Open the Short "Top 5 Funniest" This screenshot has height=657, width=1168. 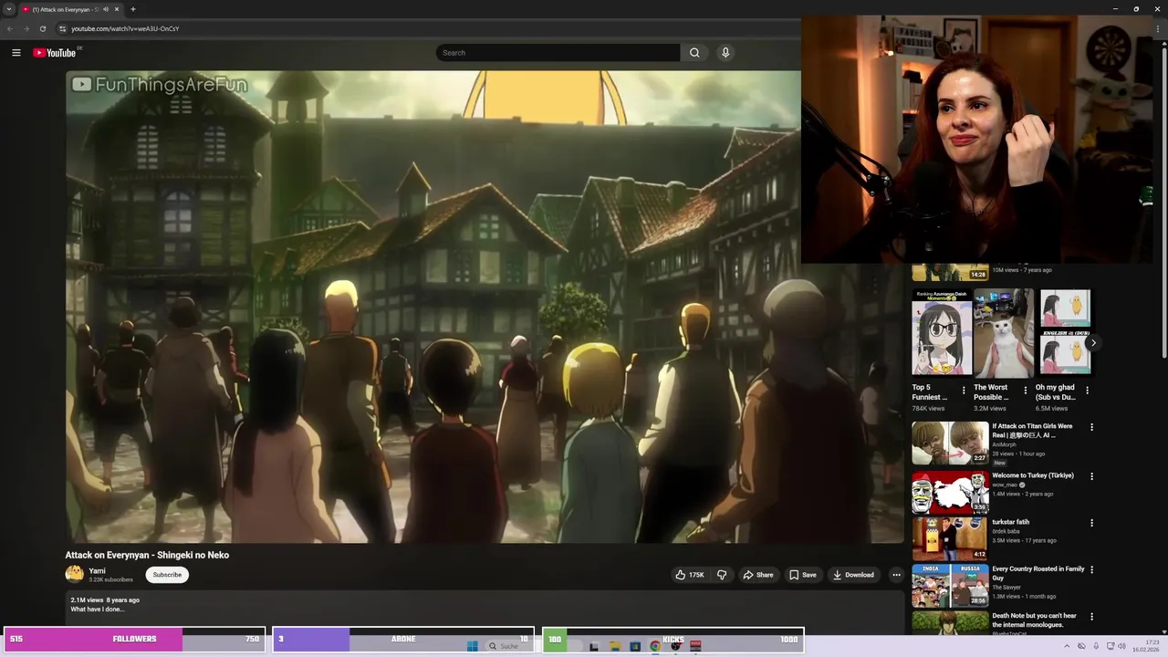point(942,332)
